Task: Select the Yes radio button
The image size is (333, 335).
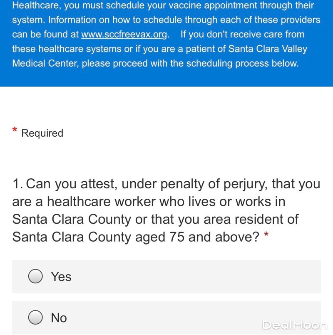Action: 36,276
